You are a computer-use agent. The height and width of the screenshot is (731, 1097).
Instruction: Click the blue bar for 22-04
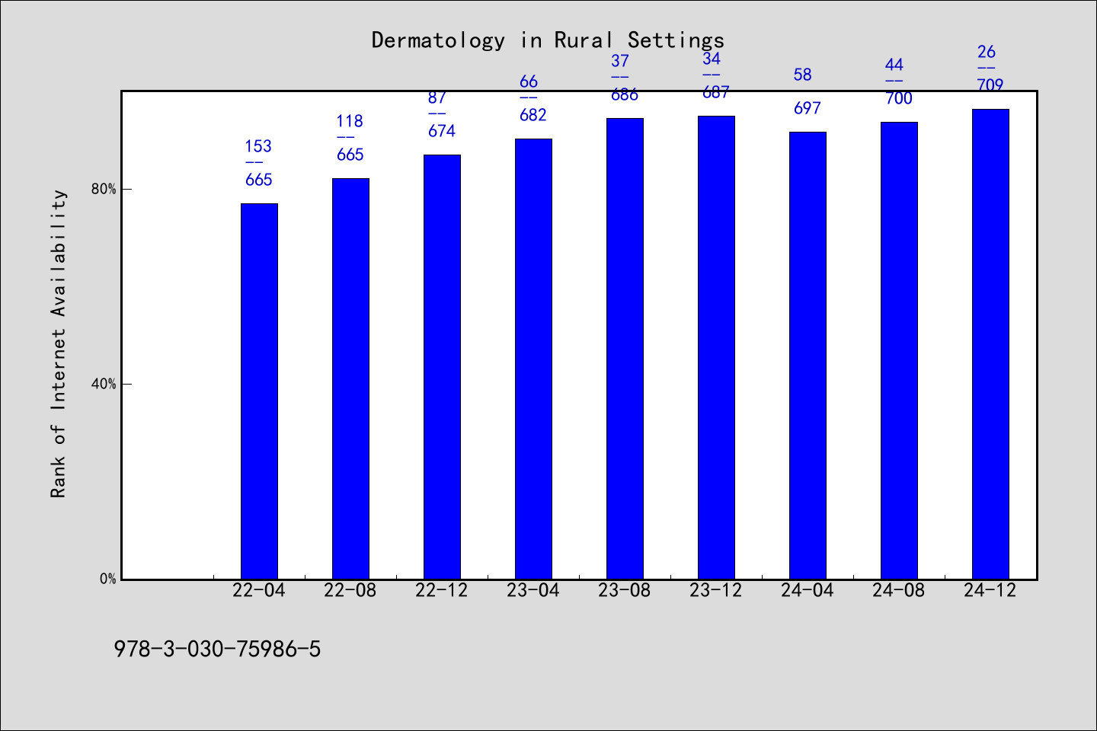click(x=259, y=391)
